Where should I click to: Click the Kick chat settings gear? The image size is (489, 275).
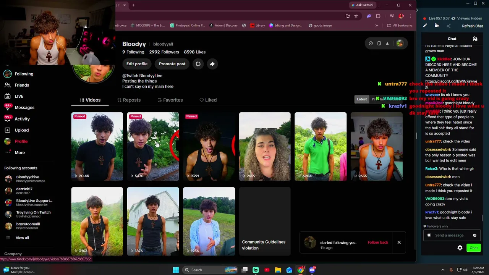[460, 248]
